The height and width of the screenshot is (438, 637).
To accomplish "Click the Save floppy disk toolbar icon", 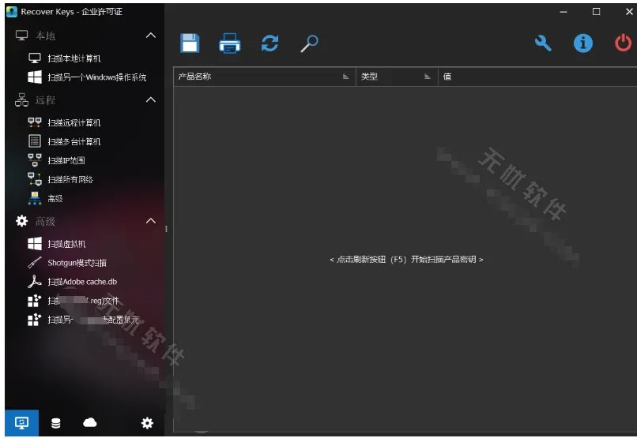I will click(190, 43).
